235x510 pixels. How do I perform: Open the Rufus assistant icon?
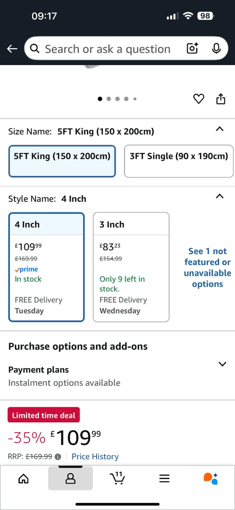point(211,479)
